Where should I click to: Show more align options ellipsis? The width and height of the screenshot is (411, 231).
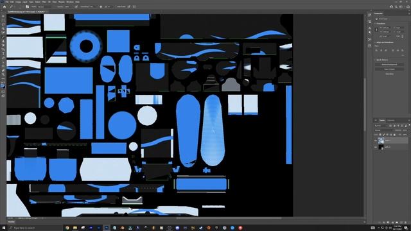pos(403,55)
